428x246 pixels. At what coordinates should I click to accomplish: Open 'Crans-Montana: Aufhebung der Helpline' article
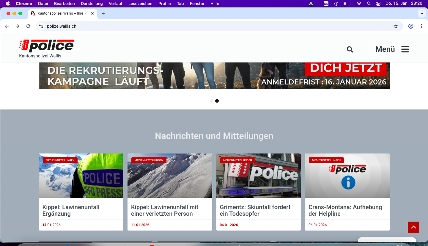coord(345,210)
